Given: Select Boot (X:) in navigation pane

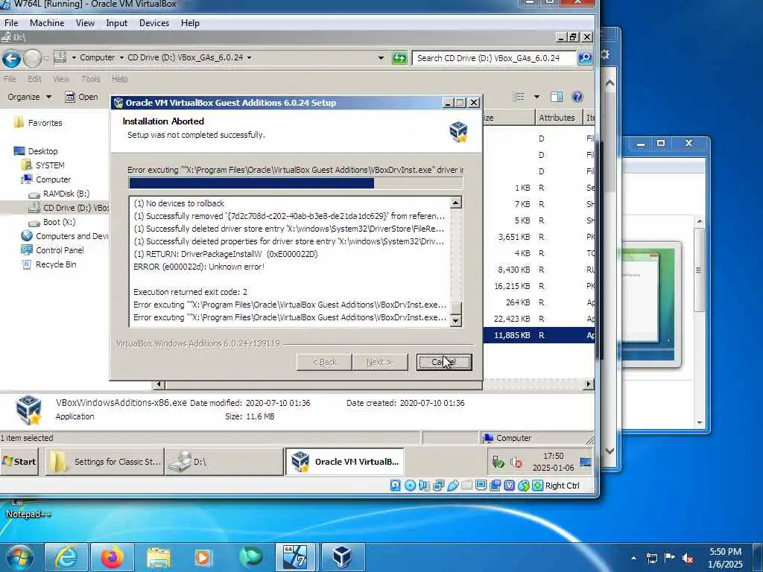Looking at the screenshot, I should tap(53, 222).
